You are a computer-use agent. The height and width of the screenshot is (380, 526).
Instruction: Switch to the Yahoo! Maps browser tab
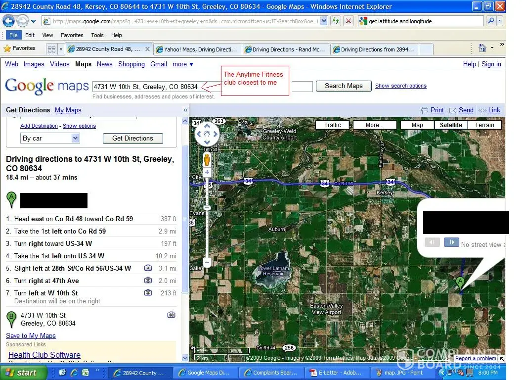198,49
